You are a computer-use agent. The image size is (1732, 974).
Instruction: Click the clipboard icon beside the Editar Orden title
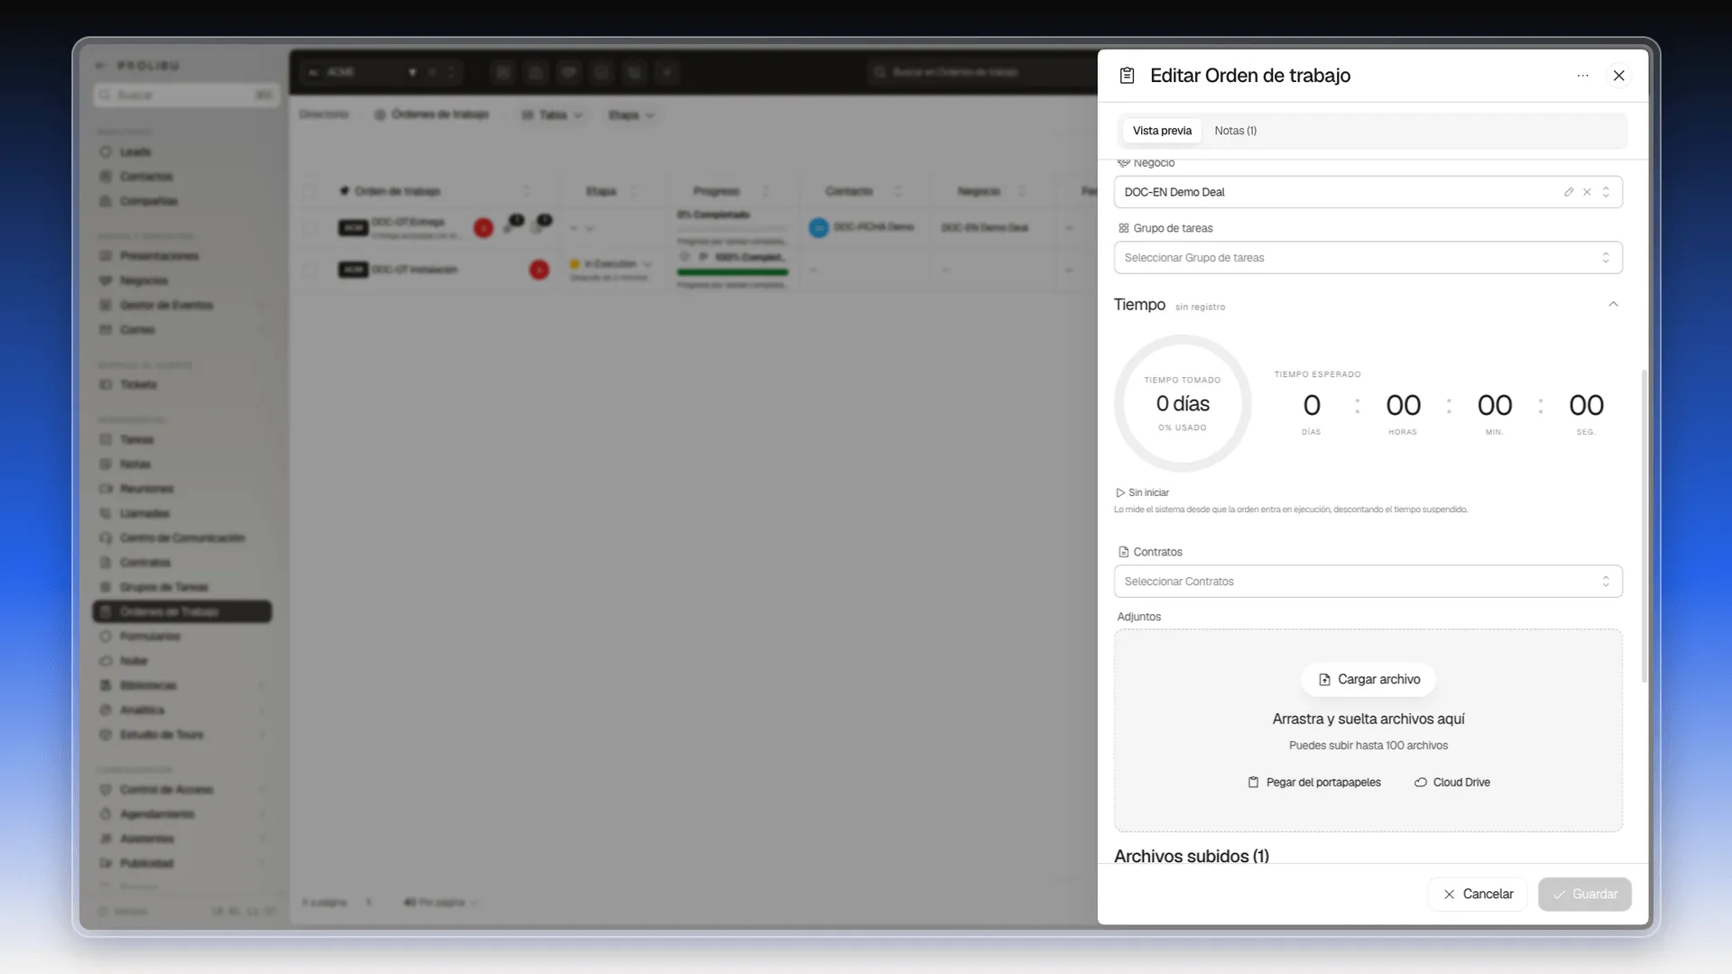(1127, 76)
